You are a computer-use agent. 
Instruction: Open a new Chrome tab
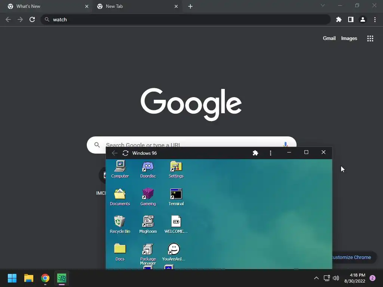[190, 6]
